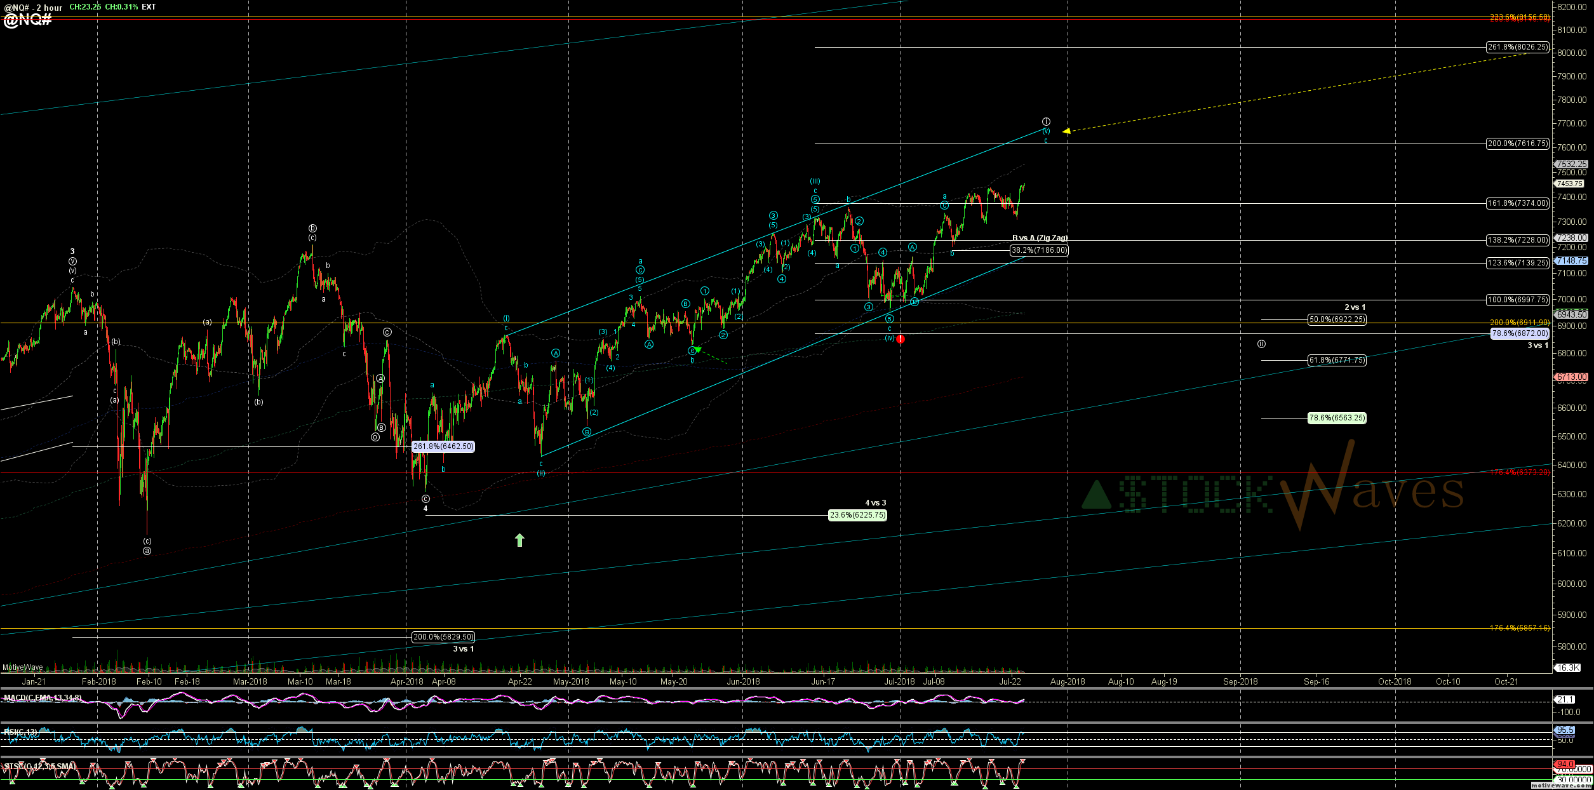Image resolution: width=1594 pixels, height=790 pixels.
Task: Select the green dashed arrow near wave b
Action: 710,354
